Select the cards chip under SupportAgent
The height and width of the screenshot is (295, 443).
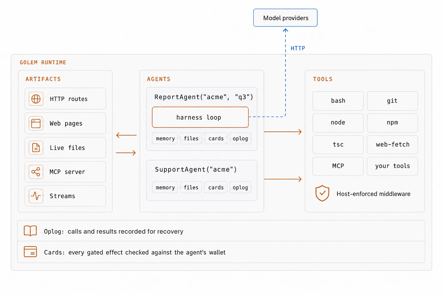pyautogui.click(x=216, y=188)
